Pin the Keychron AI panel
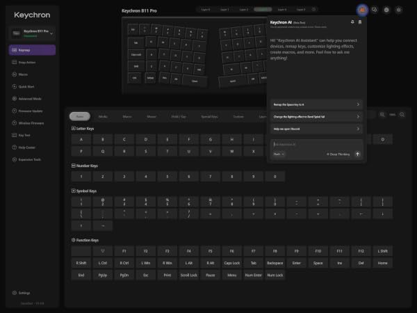Viewport: 417px width, 313px height. click(352, 22)
